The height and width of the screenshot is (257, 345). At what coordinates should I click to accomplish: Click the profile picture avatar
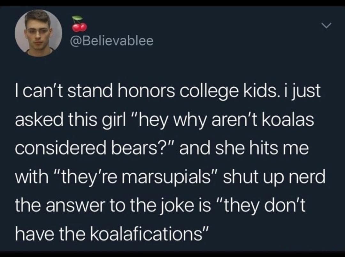pyautogui.click(x=38, y=33)
